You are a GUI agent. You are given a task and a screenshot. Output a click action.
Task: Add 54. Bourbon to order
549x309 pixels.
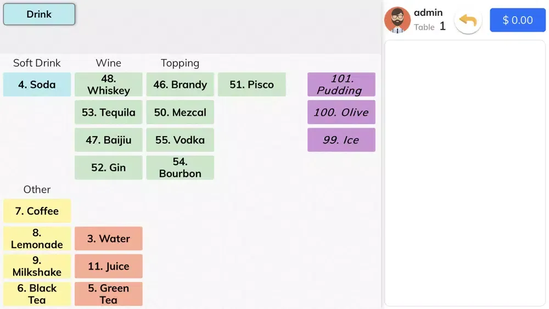point(180,167)
